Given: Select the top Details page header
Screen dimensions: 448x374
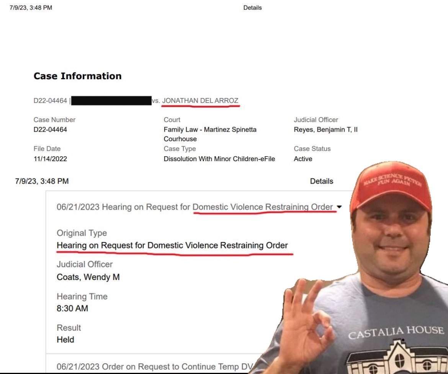Looking at the screenshot, I should pyautogui.click(x=253, y=8).
